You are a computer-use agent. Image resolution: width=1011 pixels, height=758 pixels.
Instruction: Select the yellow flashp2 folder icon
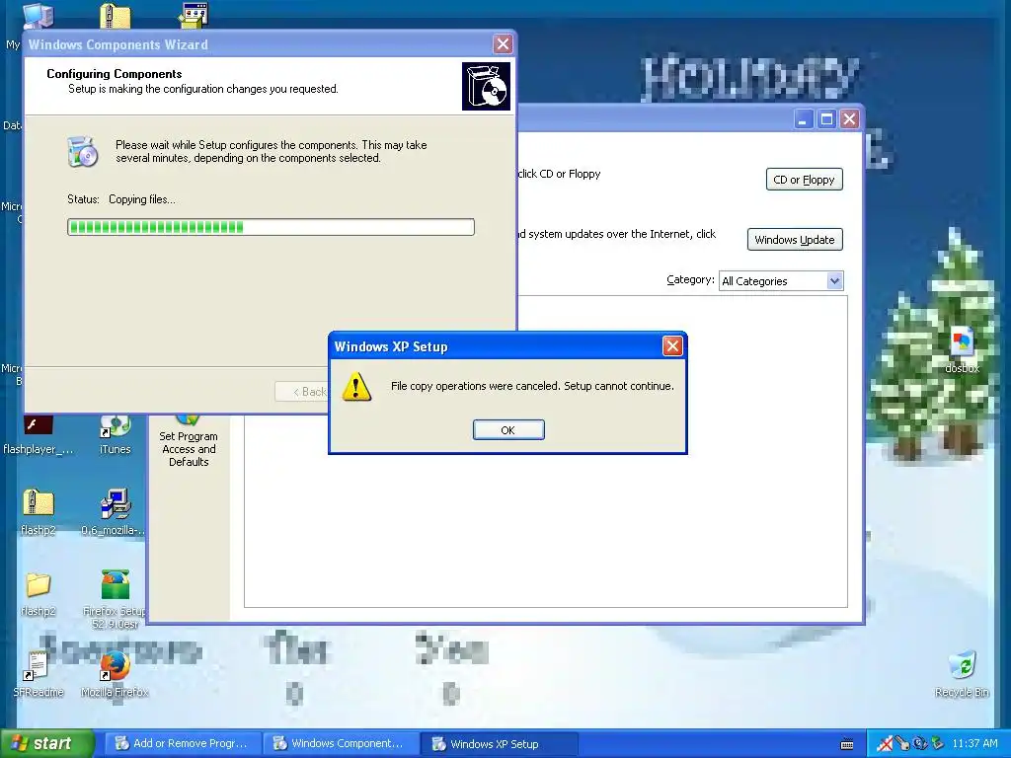[x=39, y=593]
